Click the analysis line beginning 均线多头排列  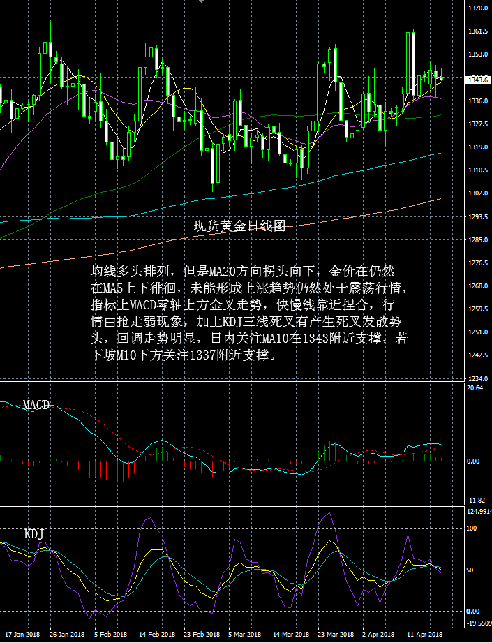coord(243,271)
